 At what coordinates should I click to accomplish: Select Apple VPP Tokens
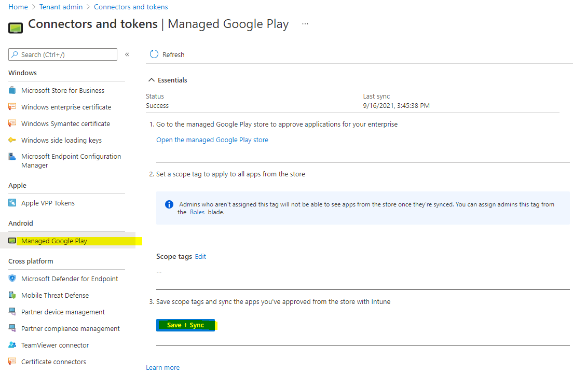tap(48, 203)
